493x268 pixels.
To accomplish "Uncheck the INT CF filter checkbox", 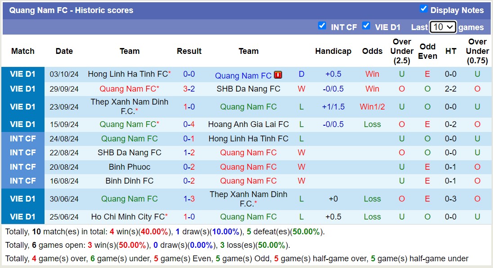I will tap(322, 26).
